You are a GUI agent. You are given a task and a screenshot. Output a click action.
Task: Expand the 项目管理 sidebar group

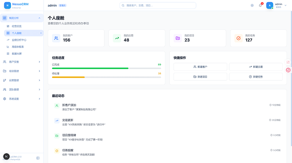pos(39,71)
